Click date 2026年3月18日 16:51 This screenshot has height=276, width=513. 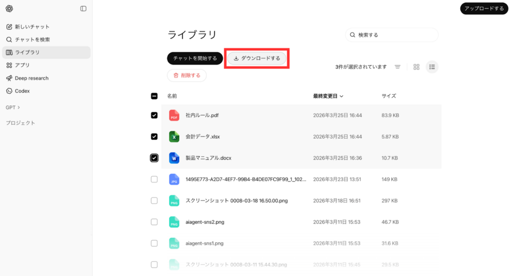[337, 200]
